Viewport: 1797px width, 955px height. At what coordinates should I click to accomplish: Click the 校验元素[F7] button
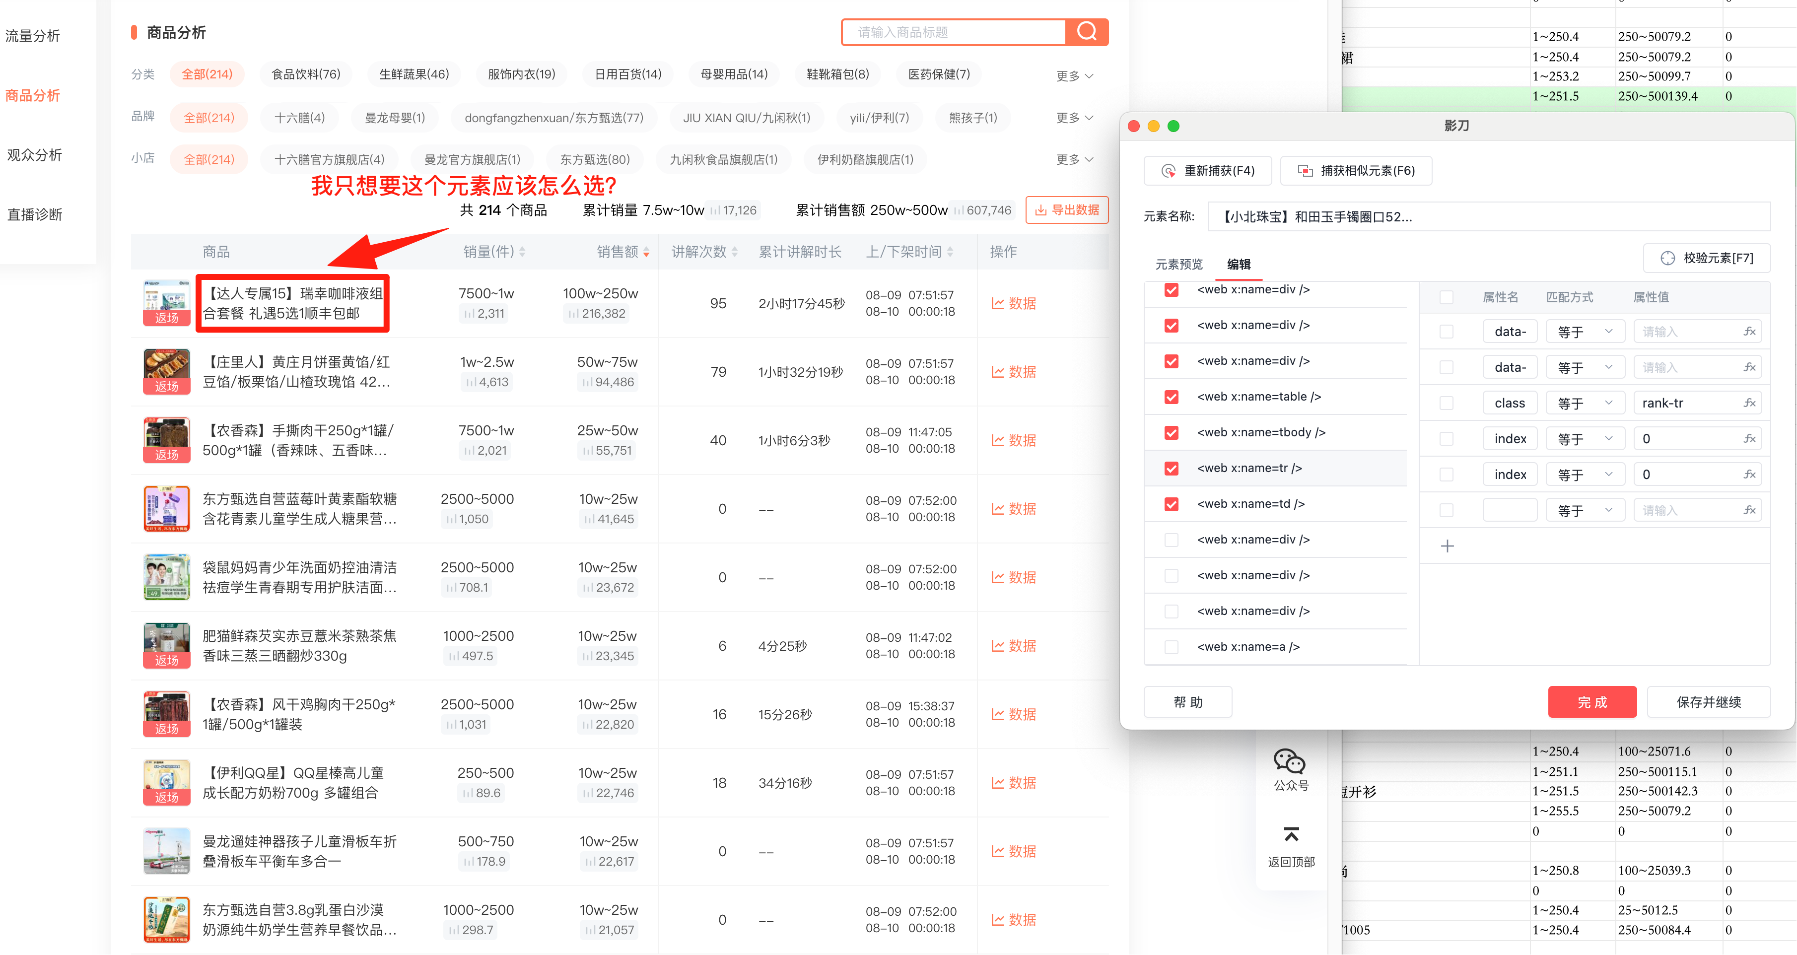[1706, 258]
